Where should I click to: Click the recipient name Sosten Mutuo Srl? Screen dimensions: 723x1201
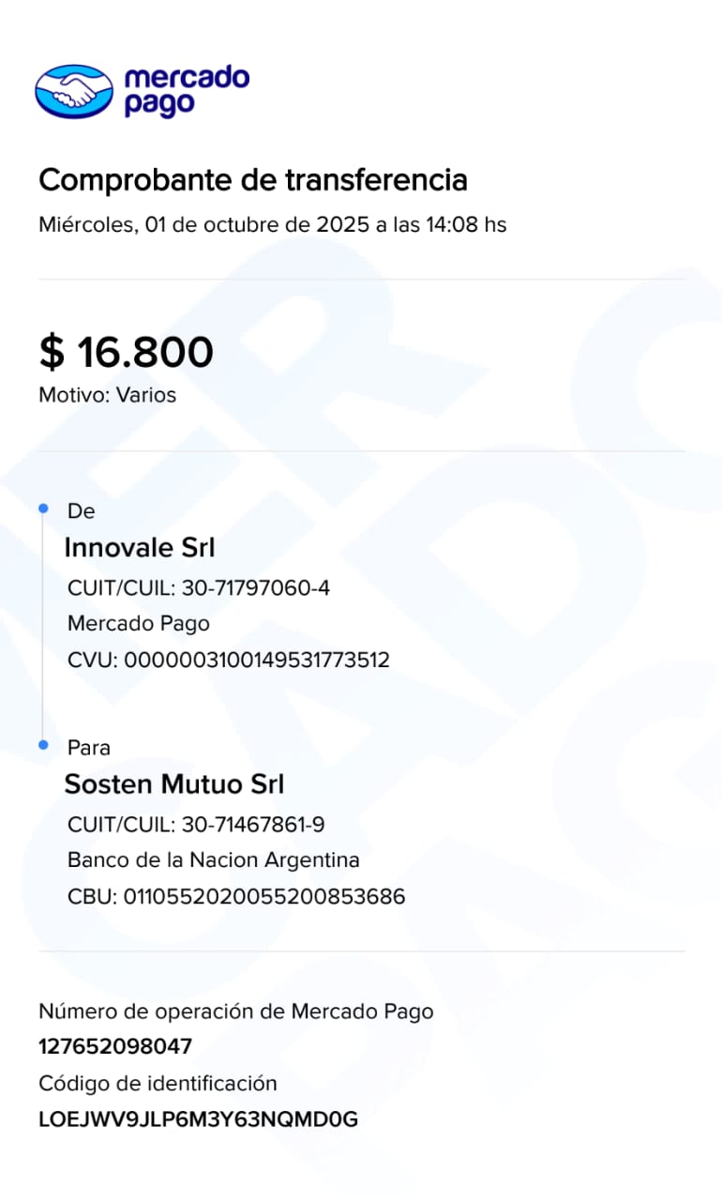tap(173, 783)
